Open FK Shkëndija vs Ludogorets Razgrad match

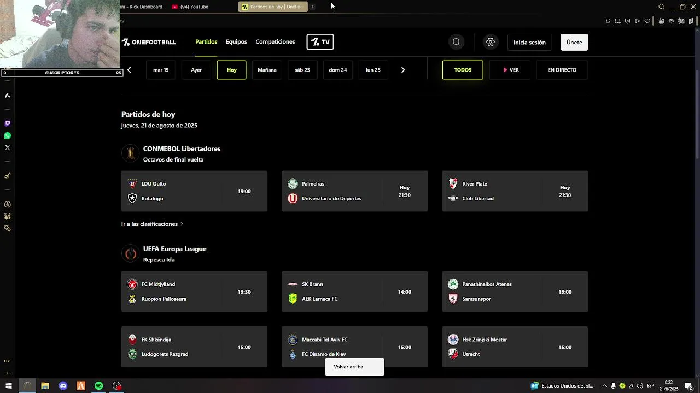194,347
